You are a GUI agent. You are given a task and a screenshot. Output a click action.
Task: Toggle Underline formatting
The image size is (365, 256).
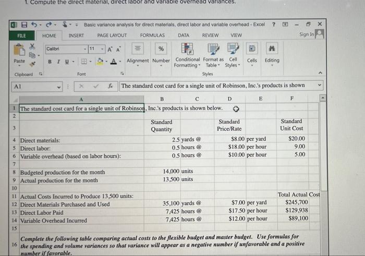coord(67,62)
